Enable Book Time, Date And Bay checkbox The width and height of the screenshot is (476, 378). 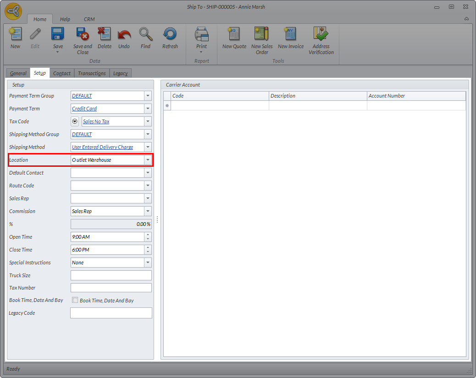[75, 301]
